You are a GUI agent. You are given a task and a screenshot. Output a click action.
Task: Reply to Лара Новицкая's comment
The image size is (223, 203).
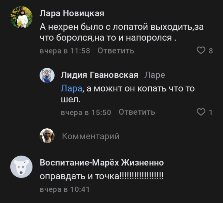[116, 51]
